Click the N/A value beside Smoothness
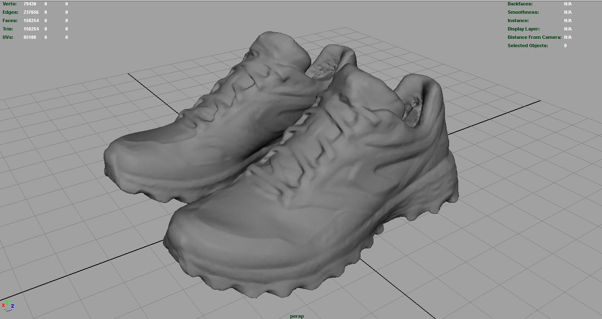602x319 pixels. pos(568,12)
